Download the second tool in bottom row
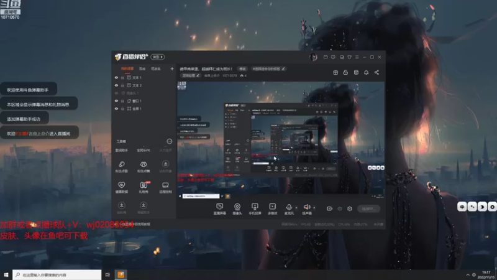This screenshot has height=280, width=497. coord(144,208)
